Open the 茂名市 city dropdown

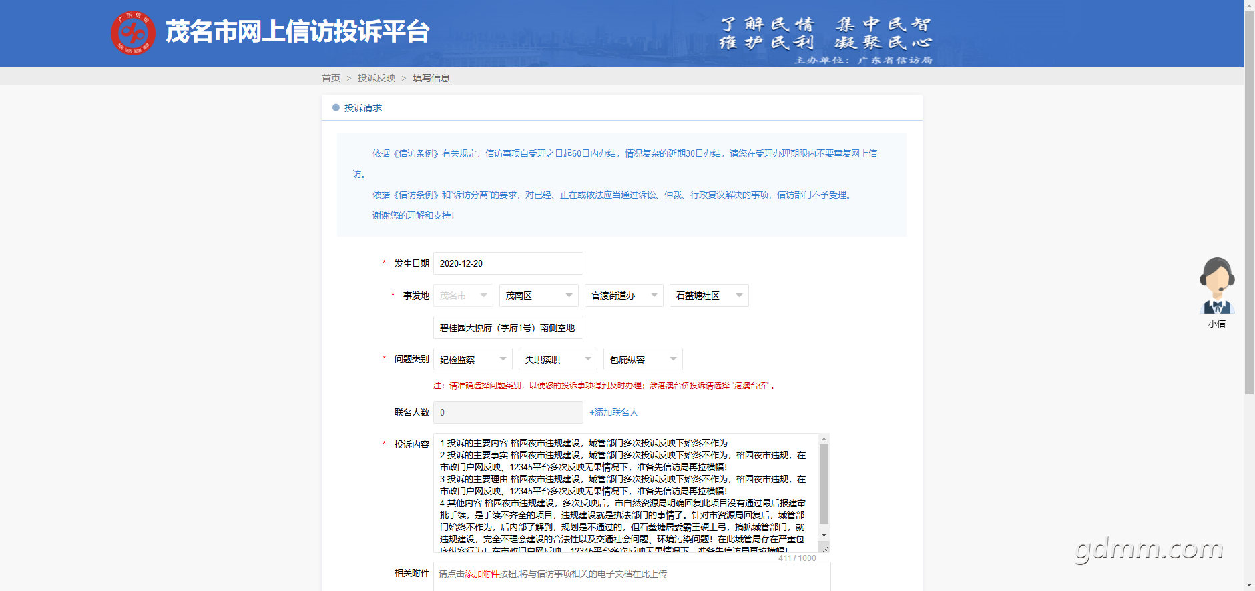pos(463,295)
